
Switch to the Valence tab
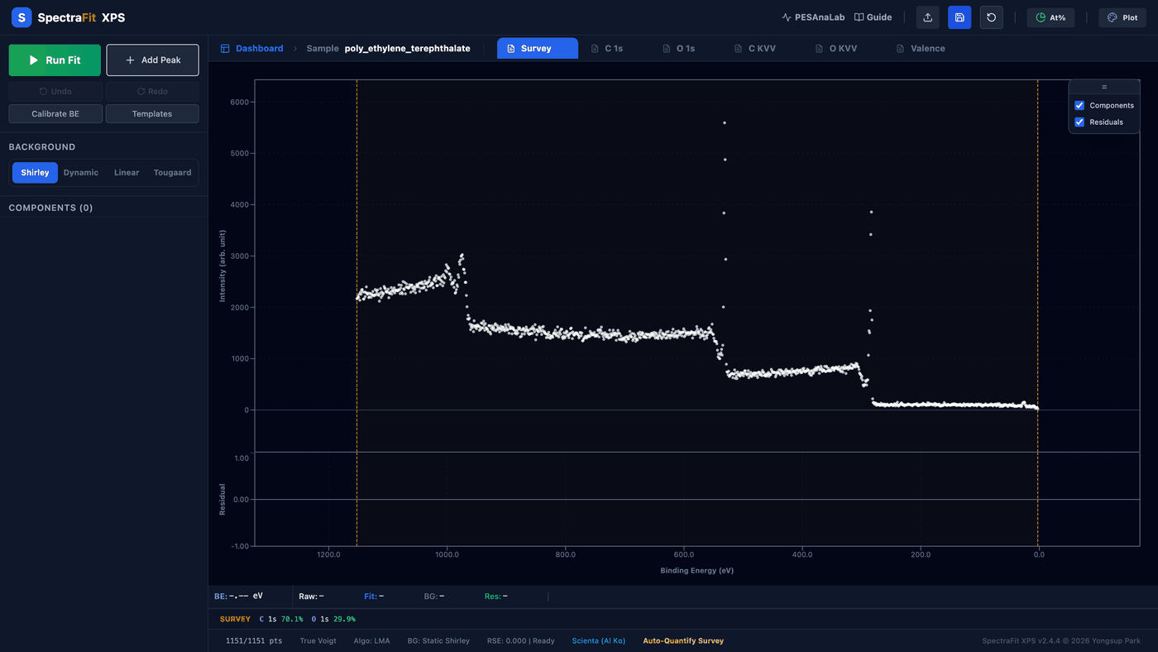(x=921, y=49)
